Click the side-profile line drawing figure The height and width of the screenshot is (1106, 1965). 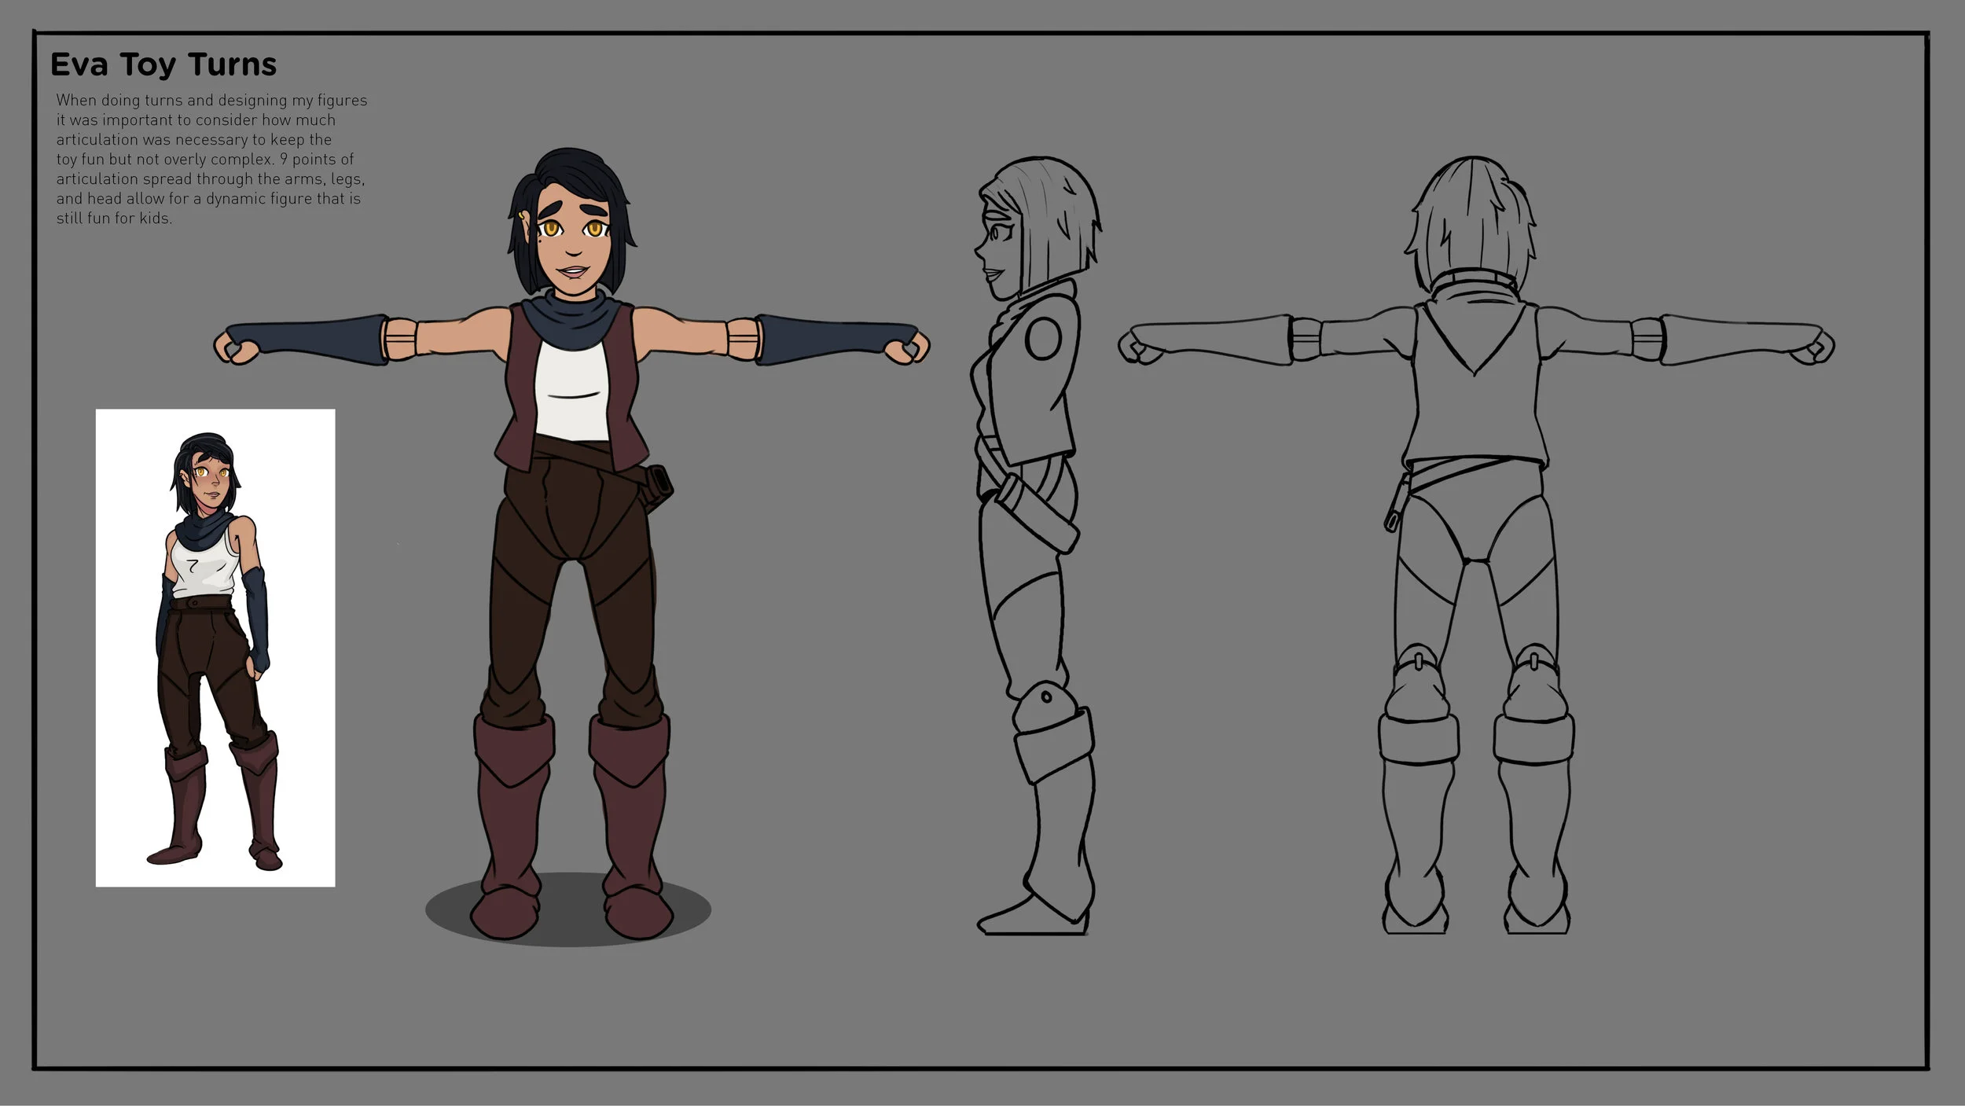click(1036, 546)
